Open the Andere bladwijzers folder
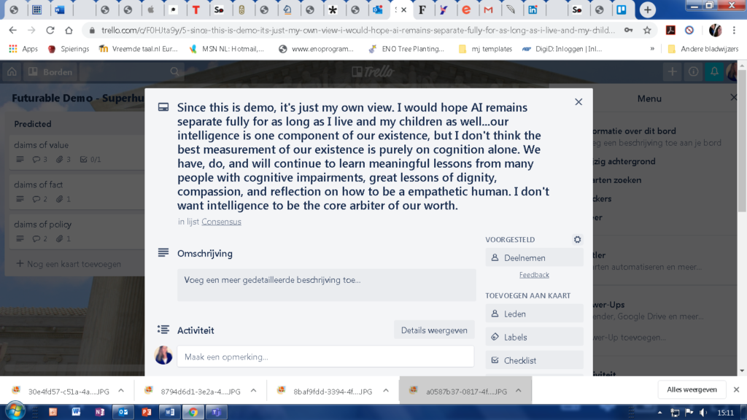This screenshot has height=420, width=747. pyautogui.click(x=703, y=49)
